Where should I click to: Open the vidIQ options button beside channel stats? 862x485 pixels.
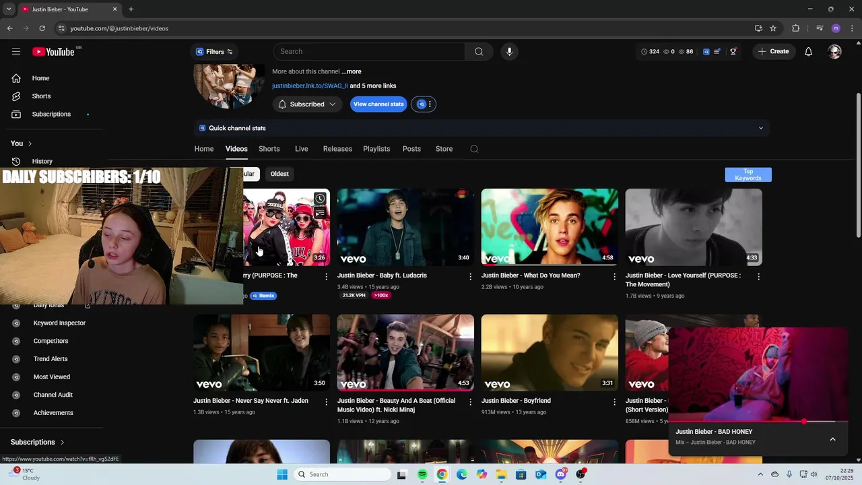[424, 104]
